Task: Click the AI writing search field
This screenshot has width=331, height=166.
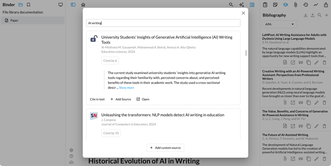Action: (x=163, y=23)
